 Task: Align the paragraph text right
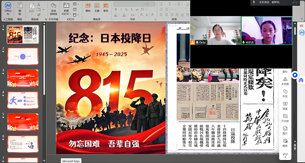pyautogui.click(x=172, y=15)
